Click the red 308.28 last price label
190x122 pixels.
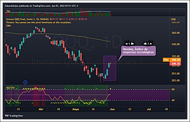[175, 64]
